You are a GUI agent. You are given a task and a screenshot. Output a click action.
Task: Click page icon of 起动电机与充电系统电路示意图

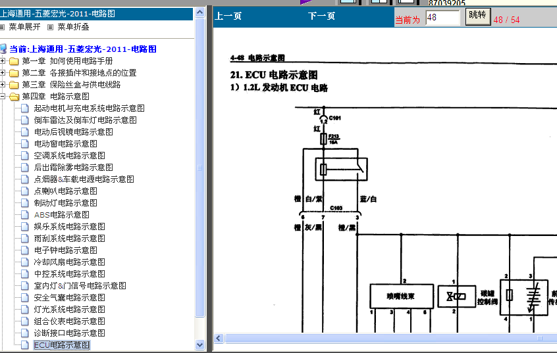(x=25, y=108)
